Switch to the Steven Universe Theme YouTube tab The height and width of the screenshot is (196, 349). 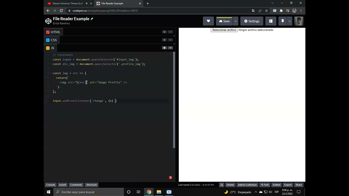67,3
